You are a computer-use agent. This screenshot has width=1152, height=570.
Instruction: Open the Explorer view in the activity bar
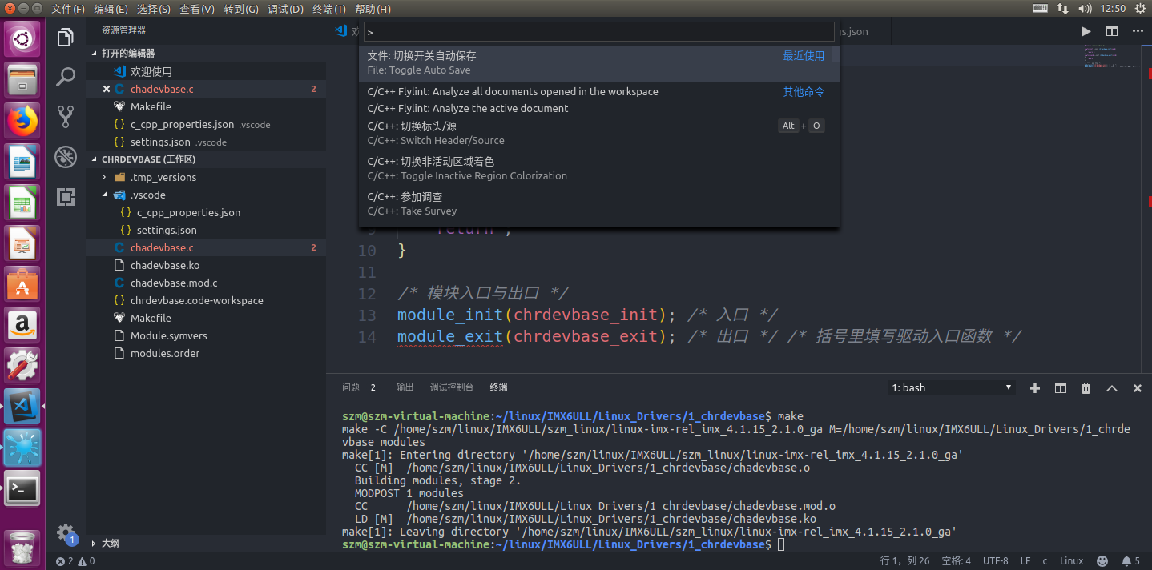tap(66, 37)
